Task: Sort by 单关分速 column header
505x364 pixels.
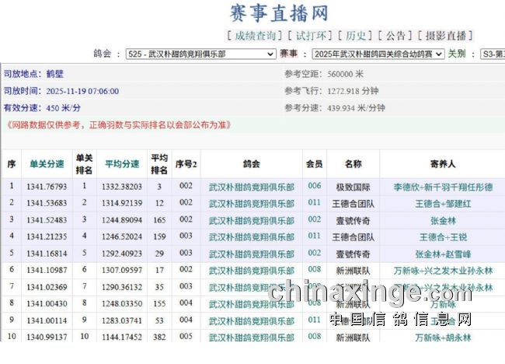Action: coord(47,164)
